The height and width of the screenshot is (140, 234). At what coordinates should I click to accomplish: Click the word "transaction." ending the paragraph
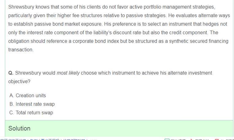click(21, 50)
